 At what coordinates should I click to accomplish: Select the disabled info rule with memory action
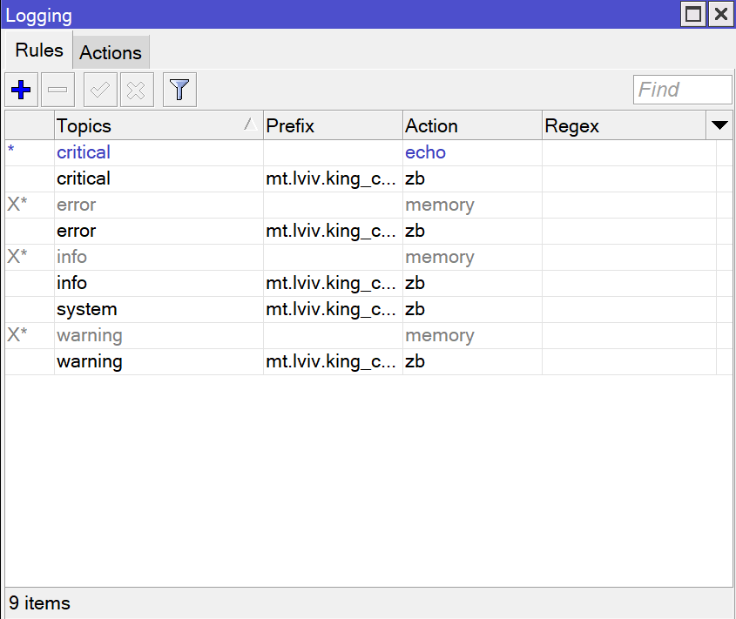(x=72, y=257)
